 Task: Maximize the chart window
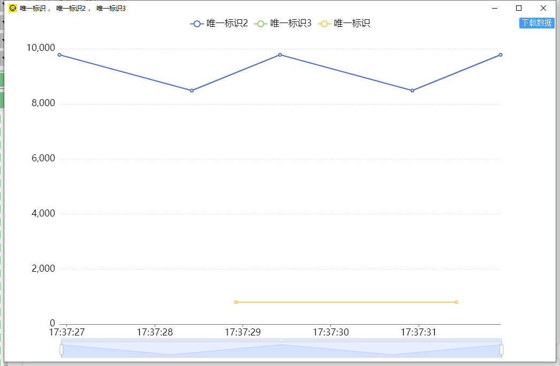tap(518, 8)
